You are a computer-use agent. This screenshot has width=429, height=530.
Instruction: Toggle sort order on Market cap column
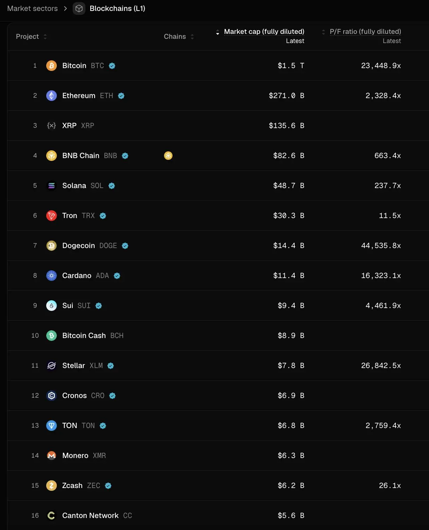pos(218,32)
